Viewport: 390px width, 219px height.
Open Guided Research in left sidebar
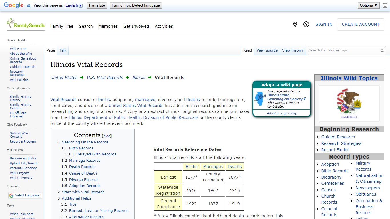[23, 67]
